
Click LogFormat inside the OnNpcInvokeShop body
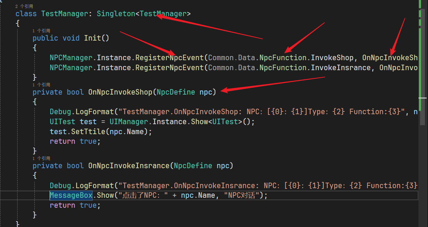coord(94,112)
